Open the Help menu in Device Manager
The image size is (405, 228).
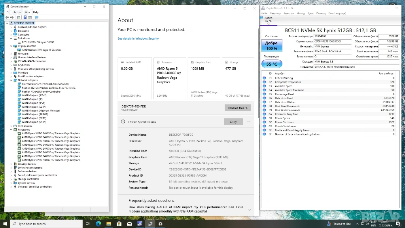tap(36, 12)
